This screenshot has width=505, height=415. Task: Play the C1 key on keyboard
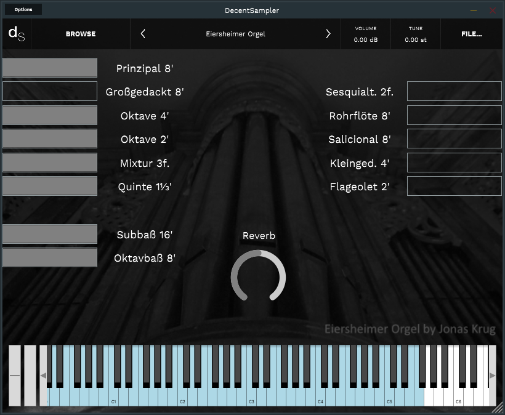113,398
